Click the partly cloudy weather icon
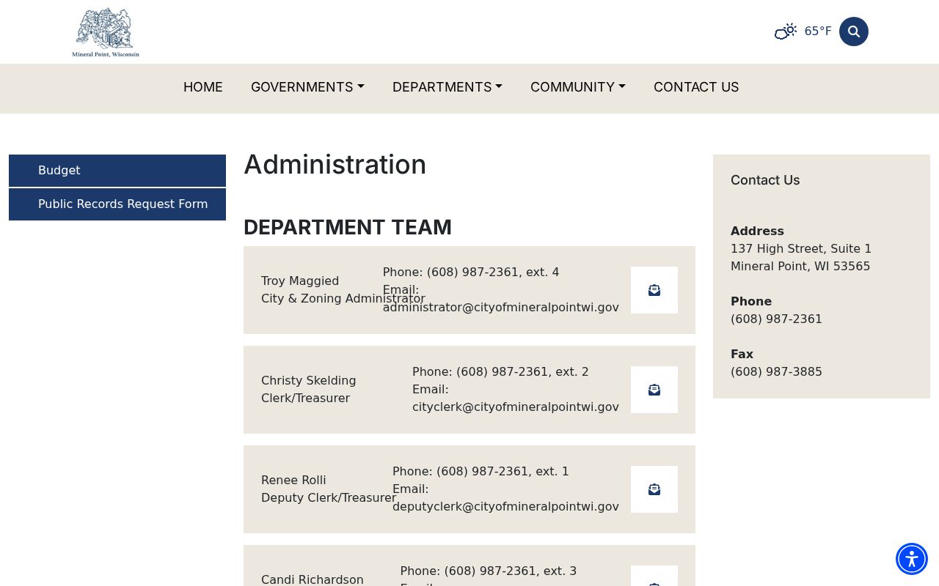The height and width of the screenshot is (586, 939). click(x=786, y=31)
